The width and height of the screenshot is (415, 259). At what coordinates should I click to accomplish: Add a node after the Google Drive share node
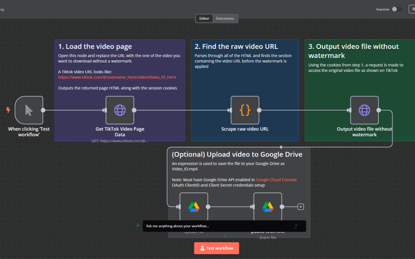point(301,207)
